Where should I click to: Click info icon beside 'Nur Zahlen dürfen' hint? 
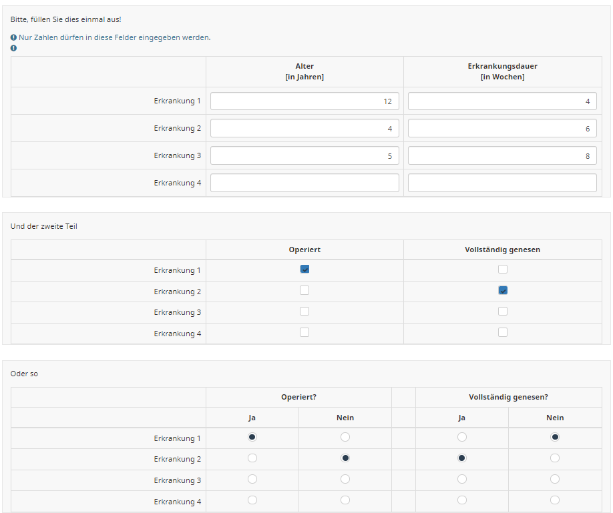coord(14,37)
